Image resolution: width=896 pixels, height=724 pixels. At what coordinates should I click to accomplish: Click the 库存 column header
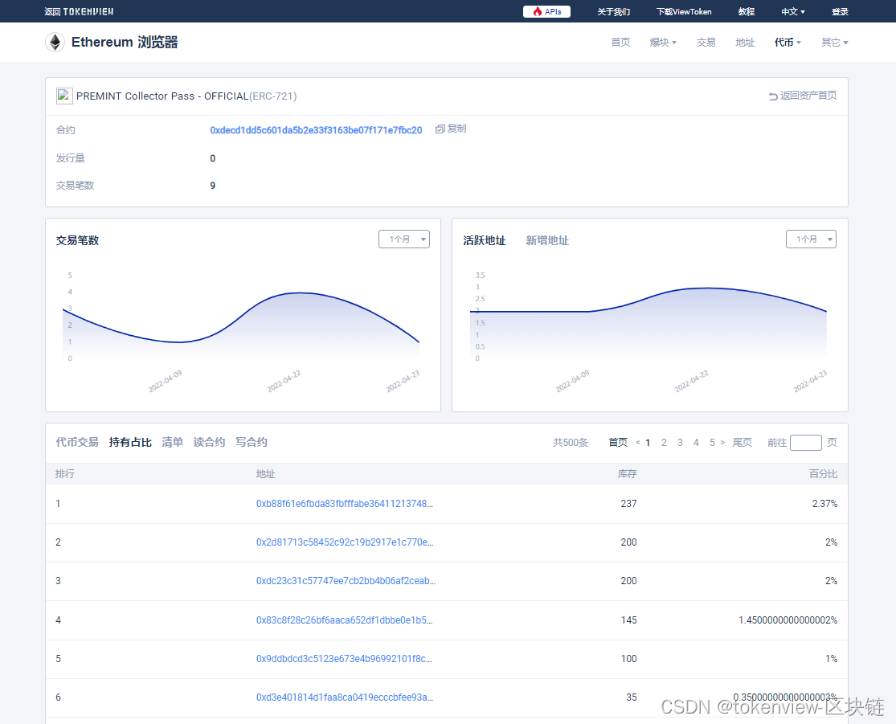pyautogui.click(x=627, y=474)
